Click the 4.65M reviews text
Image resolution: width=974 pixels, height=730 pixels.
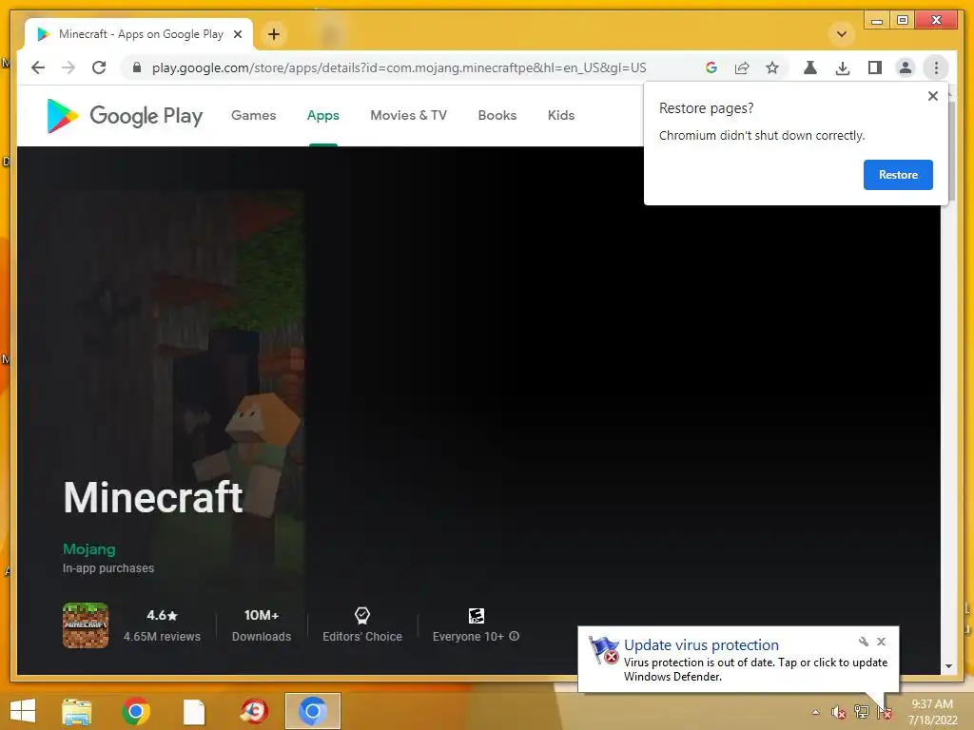[162, 637]
